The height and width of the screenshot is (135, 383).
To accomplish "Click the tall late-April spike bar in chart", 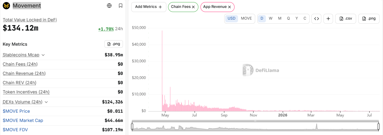I will (162, 71).
